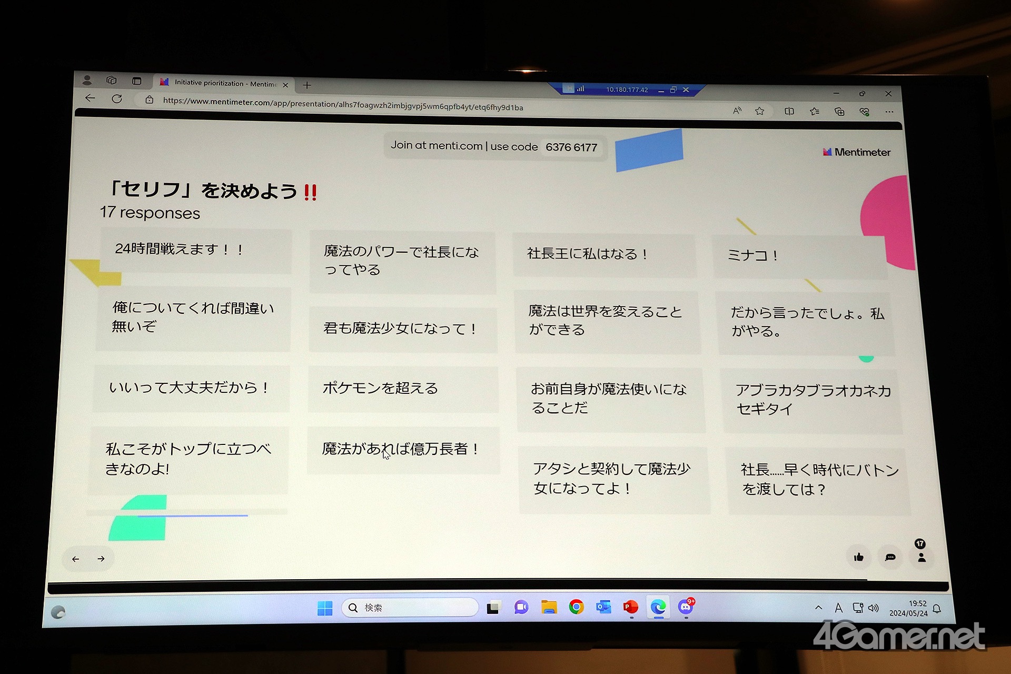The image size is (1011, 674).
Task: Select response card お前自身が魔法使いになることだ
Action: 610,400
